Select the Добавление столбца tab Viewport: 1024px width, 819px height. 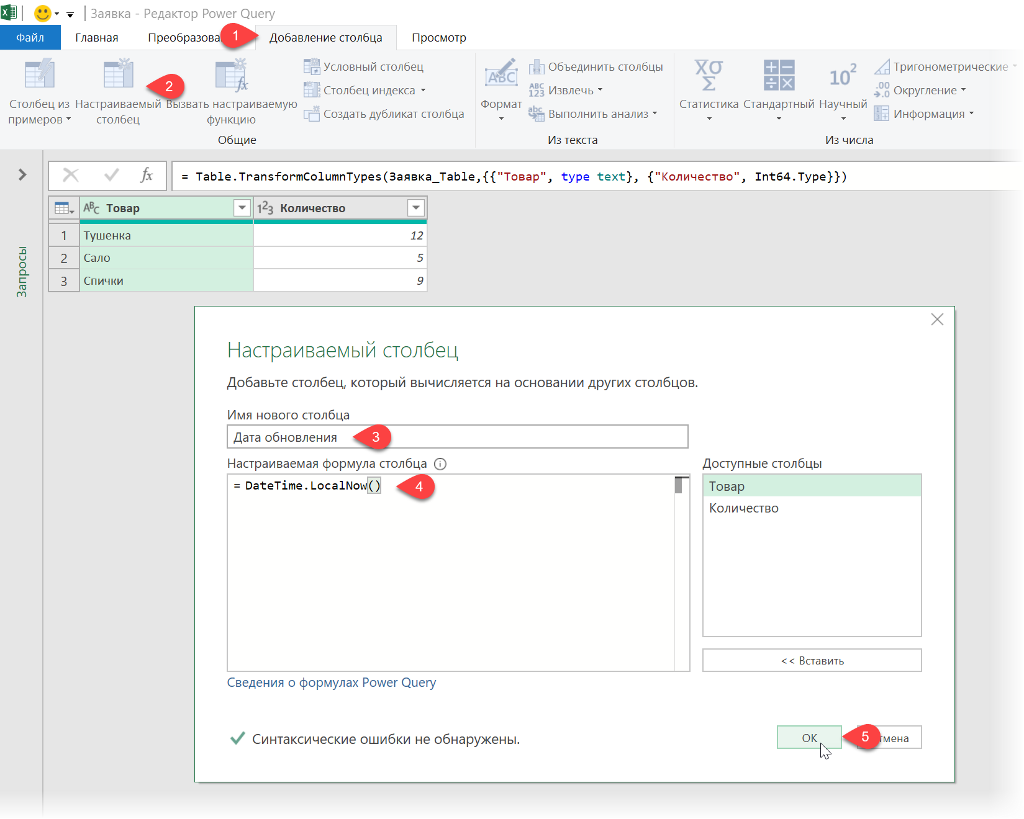pos(326,38)
